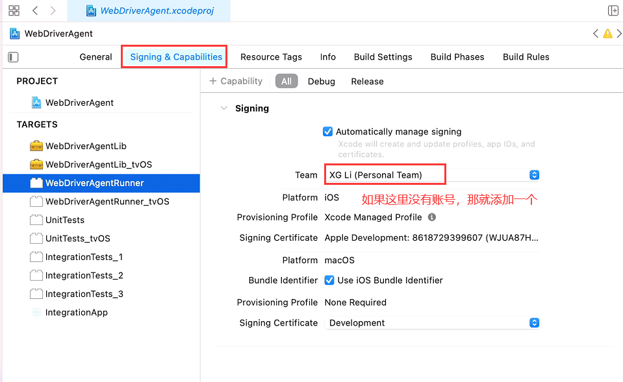
Task: Open the related items grid menu
Action: point(14,10)
